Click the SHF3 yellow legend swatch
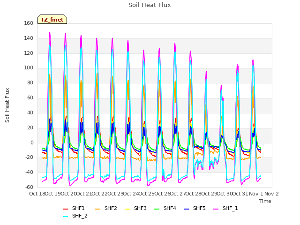Viewport: 300px width, 225px height. [127, 209]
